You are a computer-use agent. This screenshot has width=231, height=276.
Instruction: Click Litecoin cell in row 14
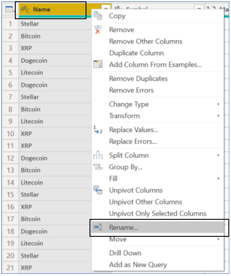[x=55, y=182]
